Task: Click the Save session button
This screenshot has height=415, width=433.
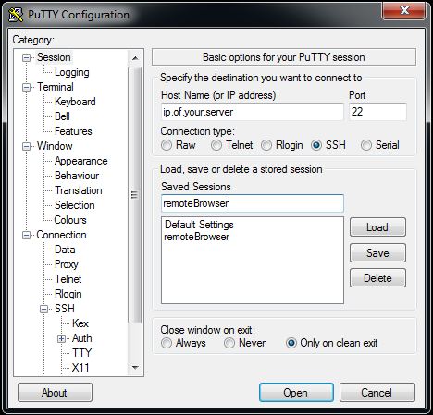Action: pyautogui.click(x=377, y=253)
